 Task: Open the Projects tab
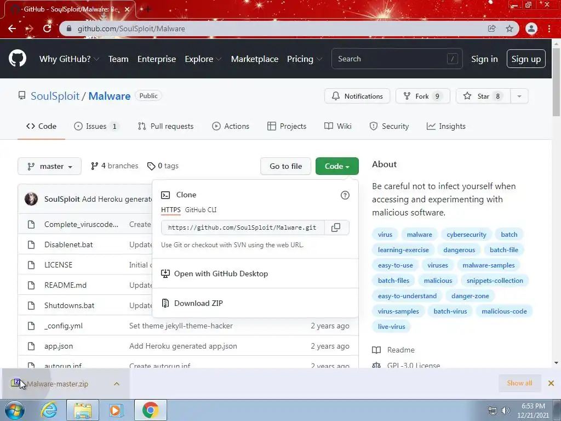(x=287, y=127)
